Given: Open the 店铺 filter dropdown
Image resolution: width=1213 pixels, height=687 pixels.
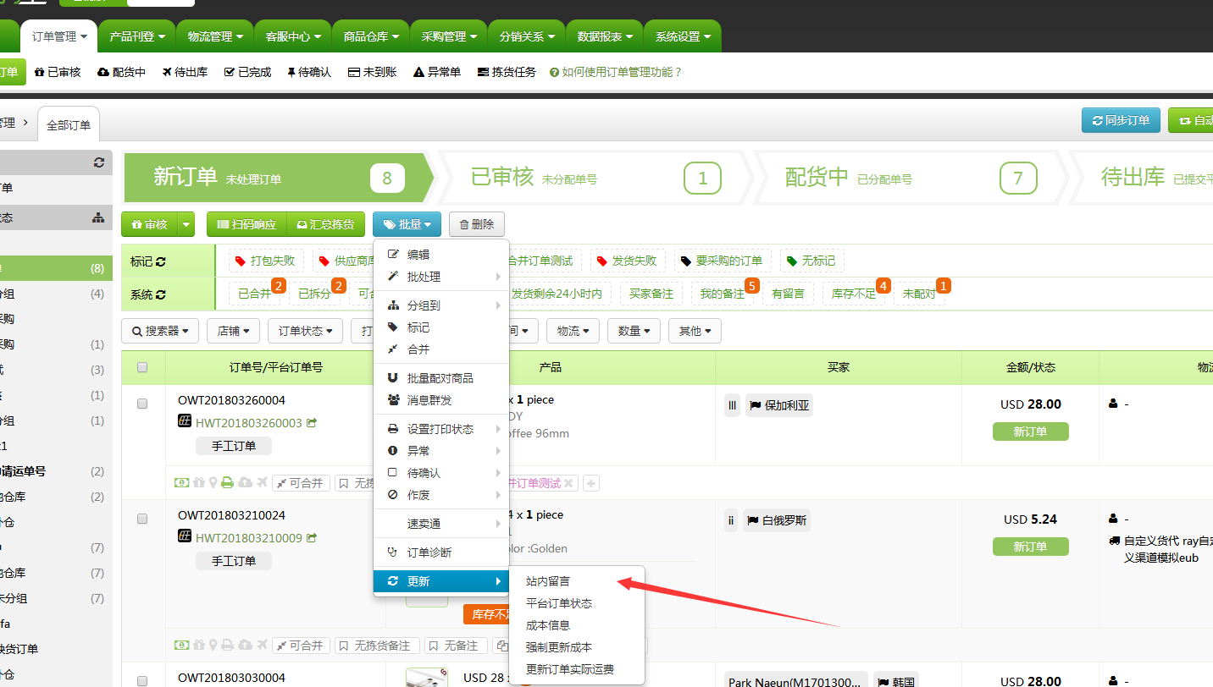Looking at the screenshot, I should (233, 331).
